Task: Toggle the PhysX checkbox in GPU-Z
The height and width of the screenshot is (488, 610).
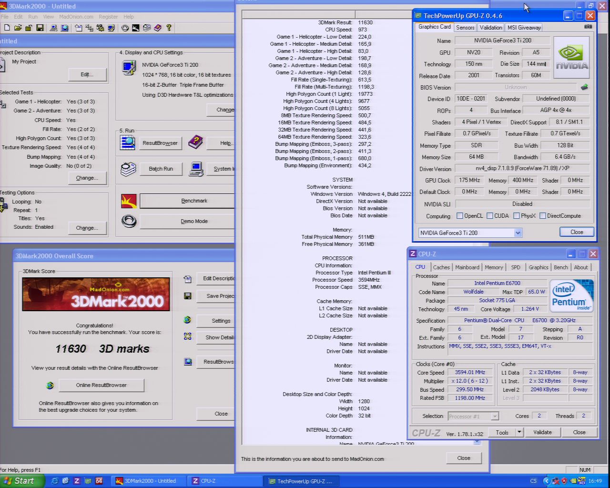Action: 517,216
